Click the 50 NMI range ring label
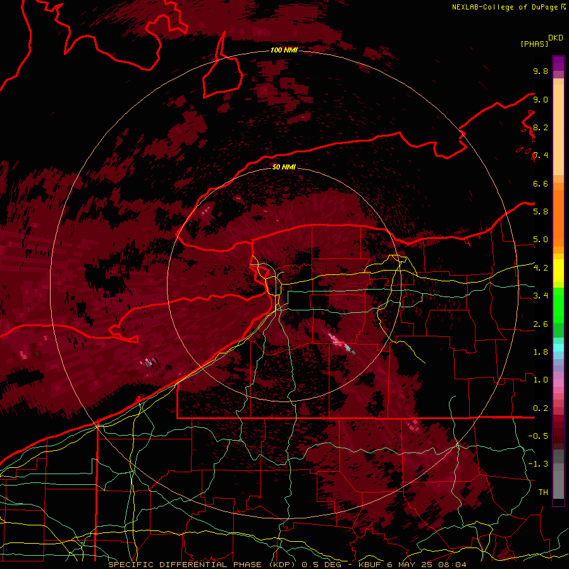The height and width of the screenshot is (569, 569). pyautogui.click(x=284, y=167)
